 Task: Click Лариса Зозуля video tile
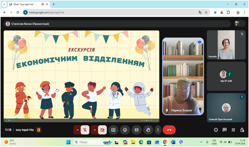(183, 76)
